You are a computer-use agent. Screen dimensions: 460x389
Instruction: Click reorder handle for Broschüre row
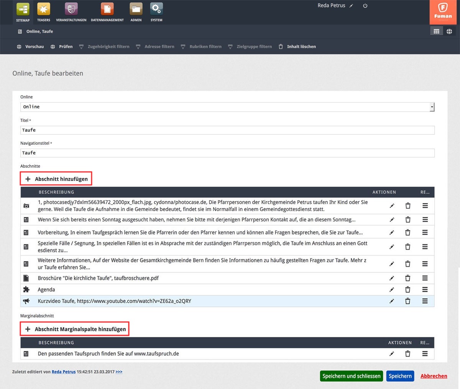tap(425, 278)
